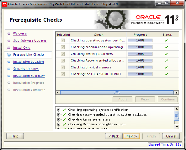Click the Progress column header
Viewport: 186px width, 150px height.
[140, 35]
